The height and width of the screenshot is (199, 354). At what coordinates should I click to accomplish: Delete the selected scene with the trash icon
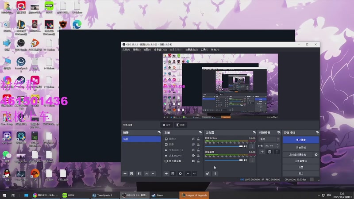(x=131, y=173)
